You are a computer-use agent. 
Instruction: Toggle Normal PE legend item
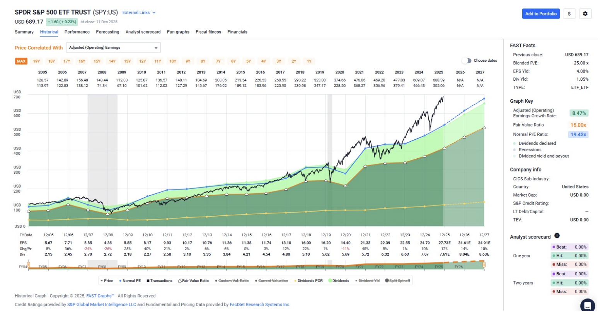(130, 281)
